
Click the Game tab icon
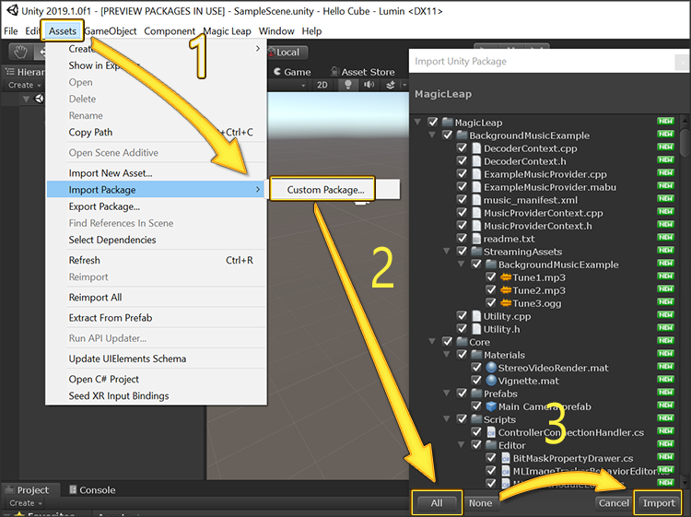(277, 71)
